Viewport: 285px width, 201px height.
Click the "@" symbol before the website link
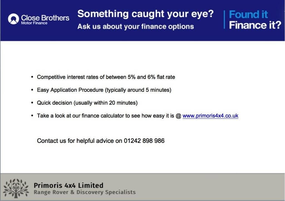(x=178, y=116)
